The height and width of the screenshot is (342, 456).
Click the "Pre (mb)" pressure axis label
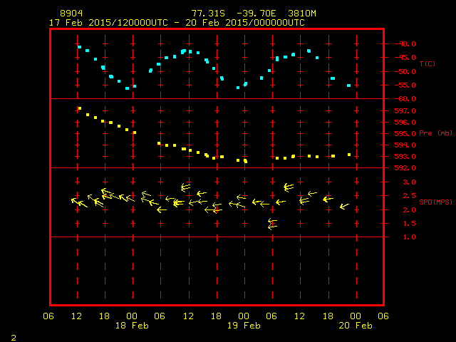[x=435, y=133]
